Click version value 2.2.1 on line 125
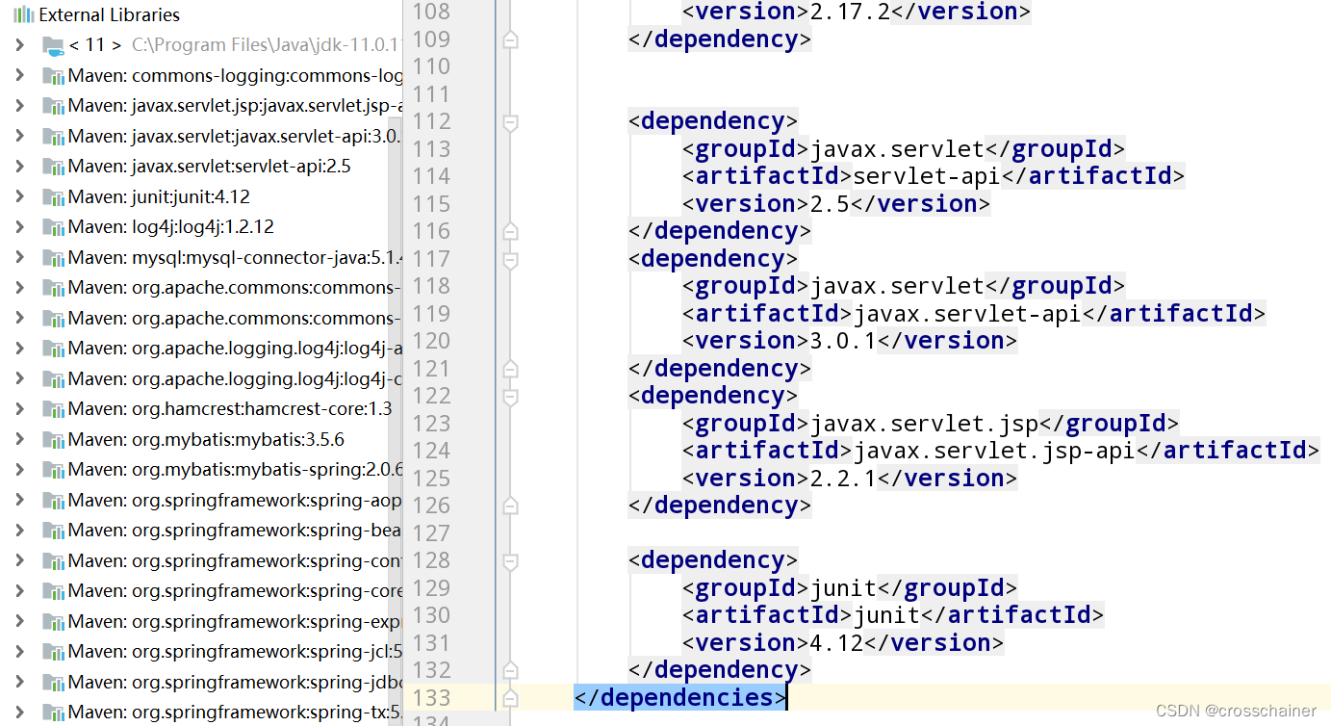 point(844,479)
